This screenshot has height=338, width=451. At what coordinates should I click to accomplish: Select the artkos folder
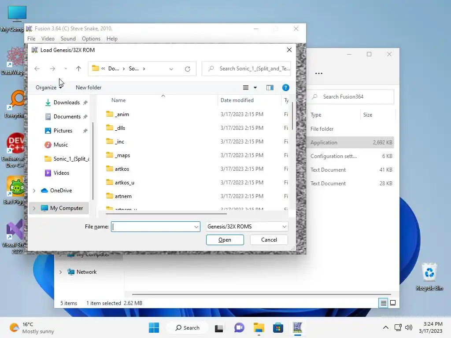117,169
